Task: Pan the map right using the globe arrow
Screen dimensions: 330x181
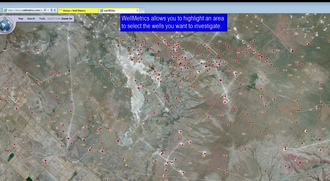Action: click(11, 25)
